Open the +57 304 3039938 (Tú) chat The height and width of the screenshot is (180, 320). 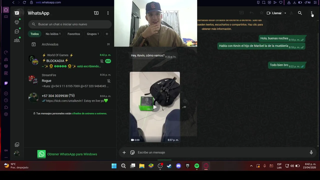tap(70, 98)
